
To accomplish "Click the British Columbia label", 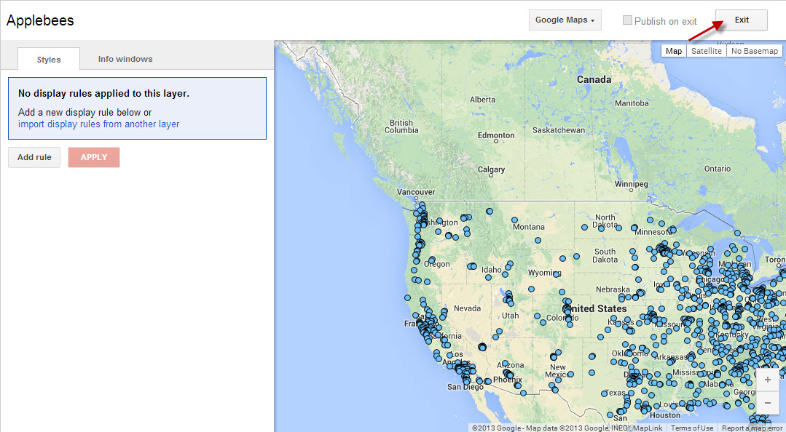I will coord(401,126).
